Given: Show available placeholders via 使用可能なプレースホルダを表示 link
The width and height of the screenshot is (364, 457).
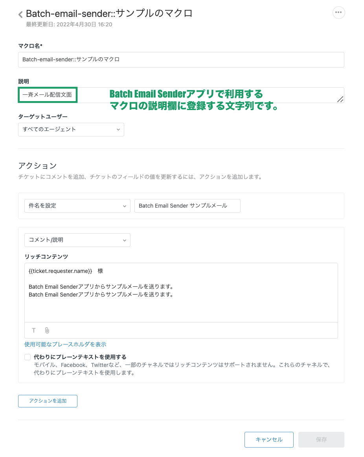Looking at the screenshot, I should tap(65, 344).
